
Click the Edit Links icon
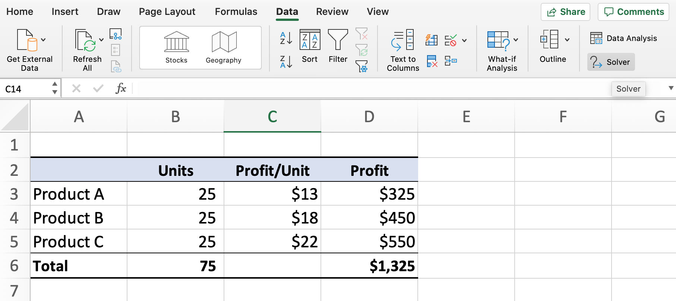[x=116, y=66]
